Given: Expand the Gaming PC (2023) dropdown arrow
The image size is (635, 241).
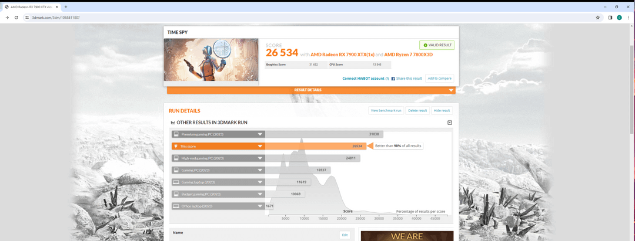Looking at the screenshot, I should point(260,170).
